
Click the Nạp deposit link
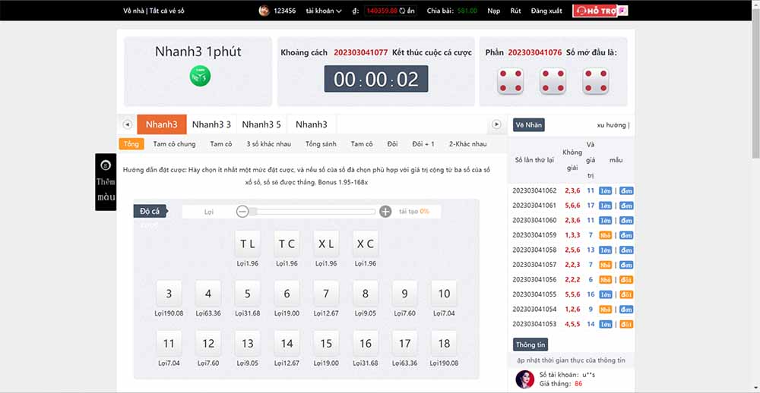click(x=494, y=11)
